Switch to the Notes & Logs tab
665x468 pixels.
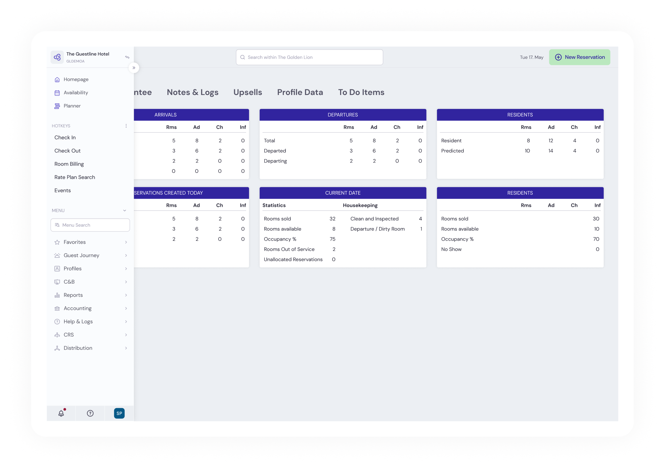(x=193, y=92)
